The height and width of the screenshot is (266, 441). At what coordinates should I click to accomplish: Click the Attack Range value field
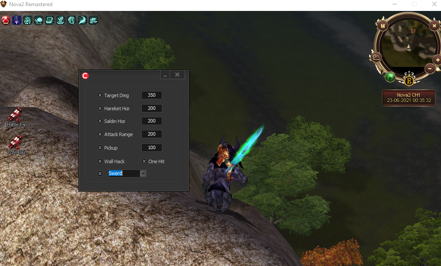[x=151, y=134]
